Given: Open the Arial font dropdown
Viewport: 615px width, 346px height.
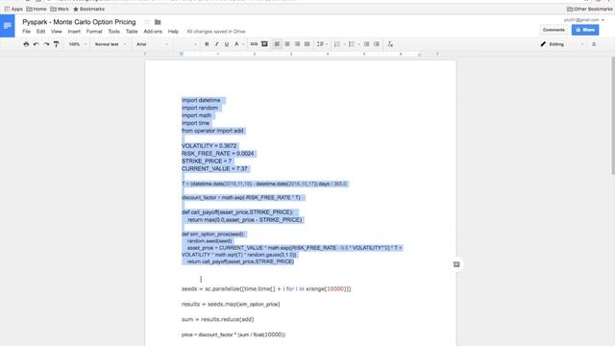Looking at the screenshot, I should point(152,44).
